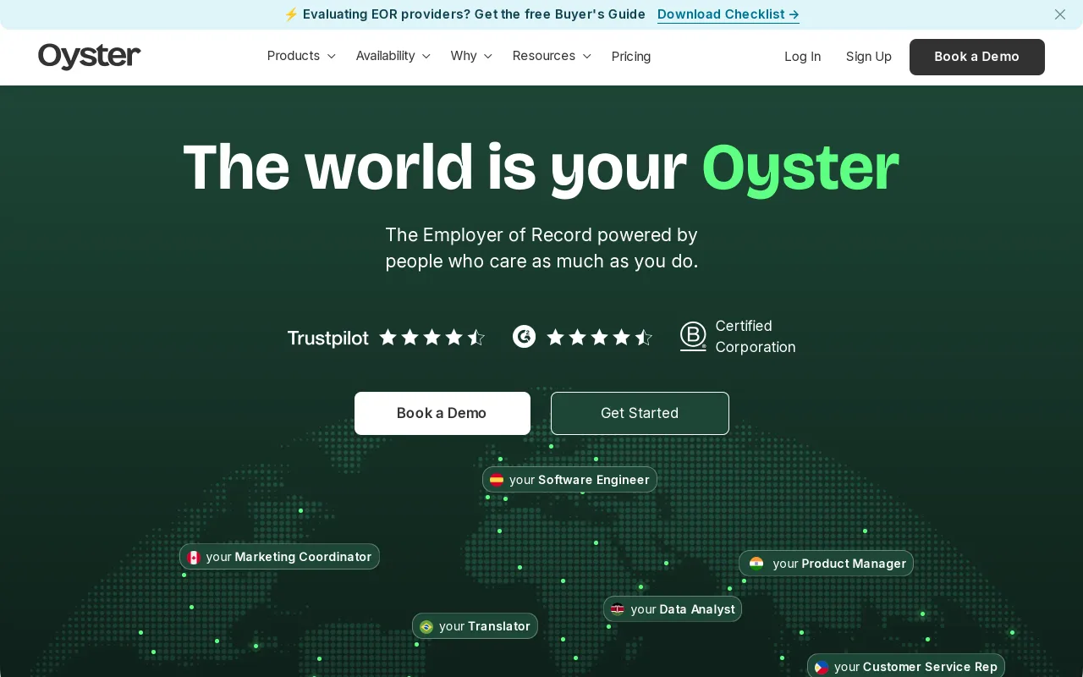Click the Trustpilot star rating
The image size is (1083, 677).
tap(432, 338)
